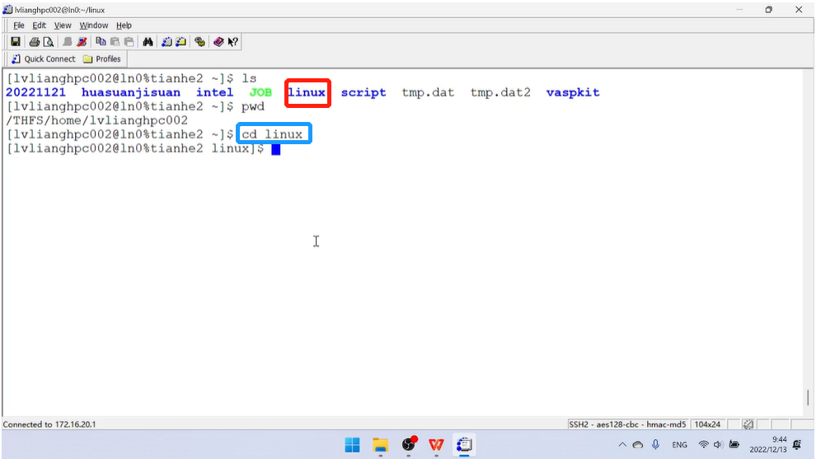Viewport: 816px width, 459px height.
Task: Activate the context help arrow icon
Action: (232, 42)
